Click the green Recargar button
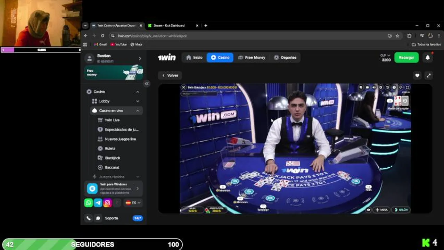The image size is (444, 250). pos(406,58)
